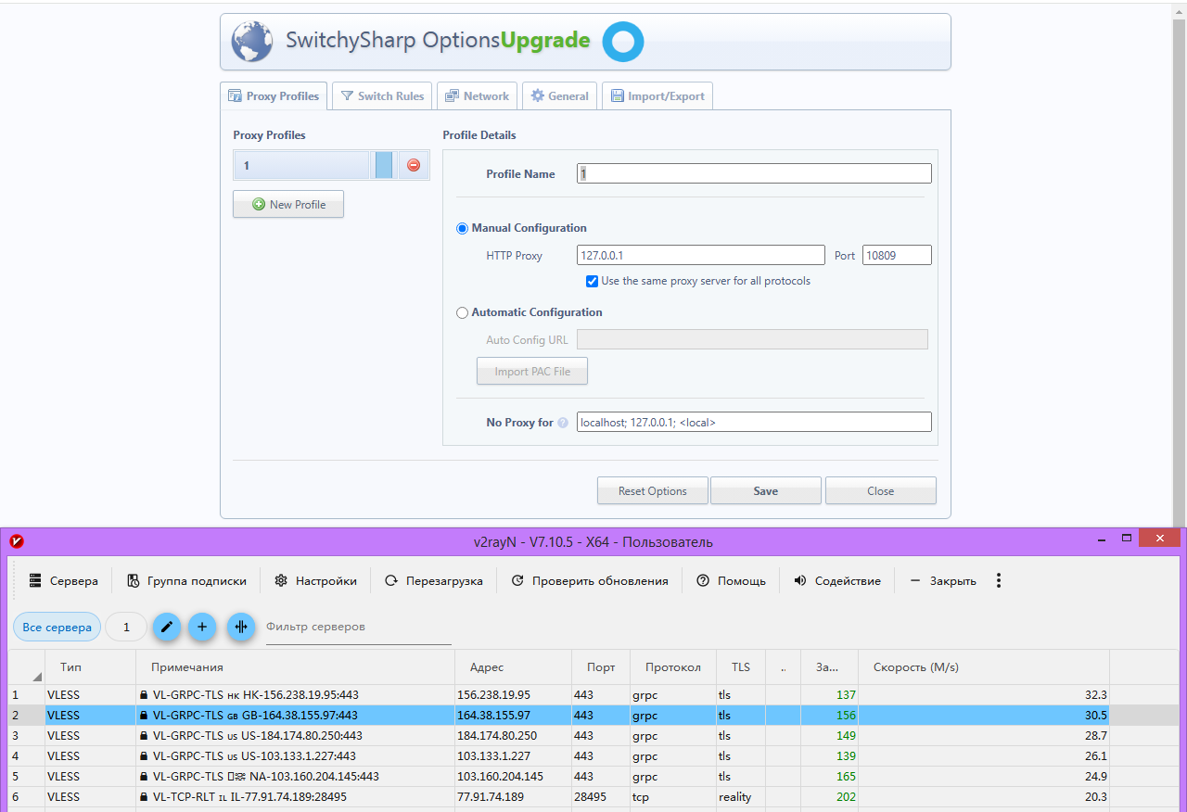Open Помощь in v2rayN toolbar
Image resolution: width=1187 pixels, height=812 pixels.
point(731,580)
